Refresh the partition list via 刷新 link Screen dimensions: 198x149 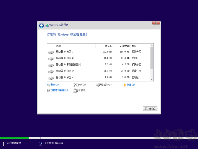pos(54,85)
